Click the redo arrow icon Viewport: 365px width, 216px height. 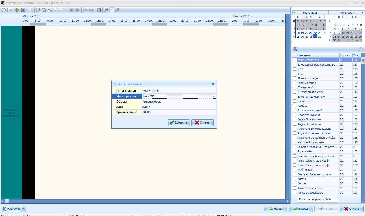point(91,10)
